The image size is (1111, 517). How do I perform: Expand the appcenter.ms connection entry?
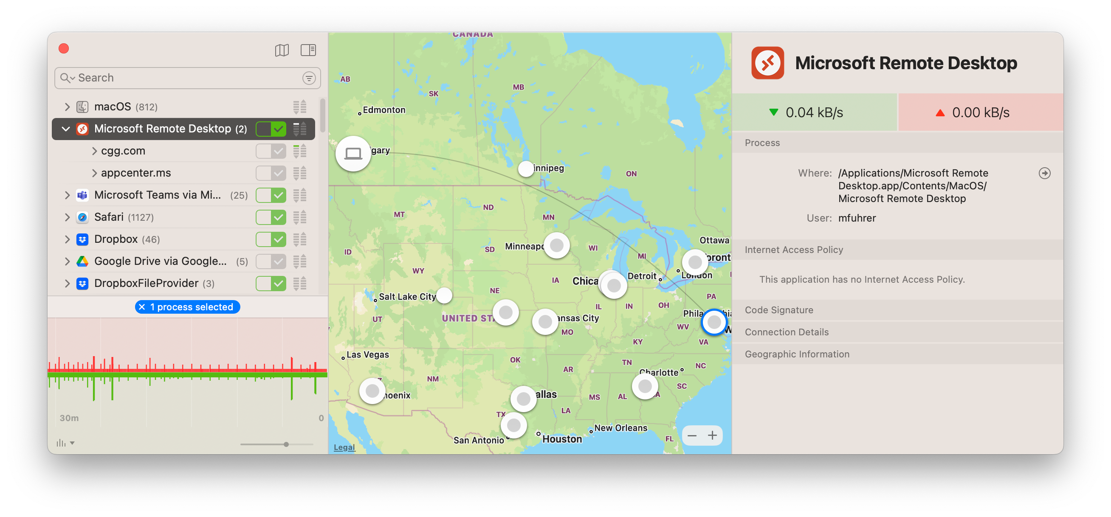(94, 173)
